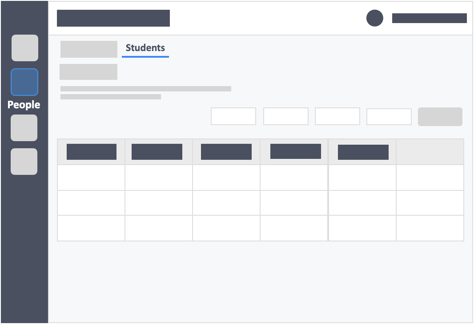Select the gray tab left of Students

pos(89,49)
